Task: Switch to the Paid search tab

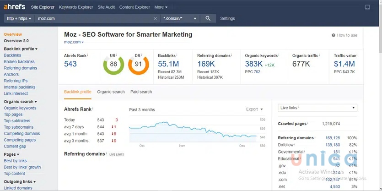Action: pos(141,92)
